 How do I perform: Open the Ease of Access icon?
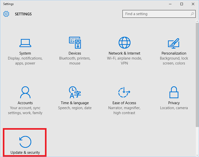point(124,92)
